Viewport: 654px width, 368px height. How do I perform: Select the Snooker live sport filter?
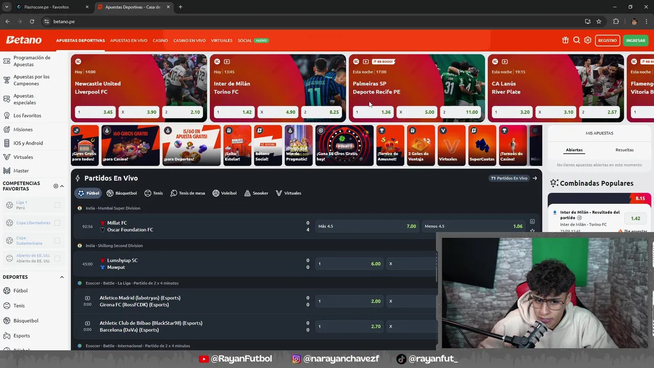256,193
